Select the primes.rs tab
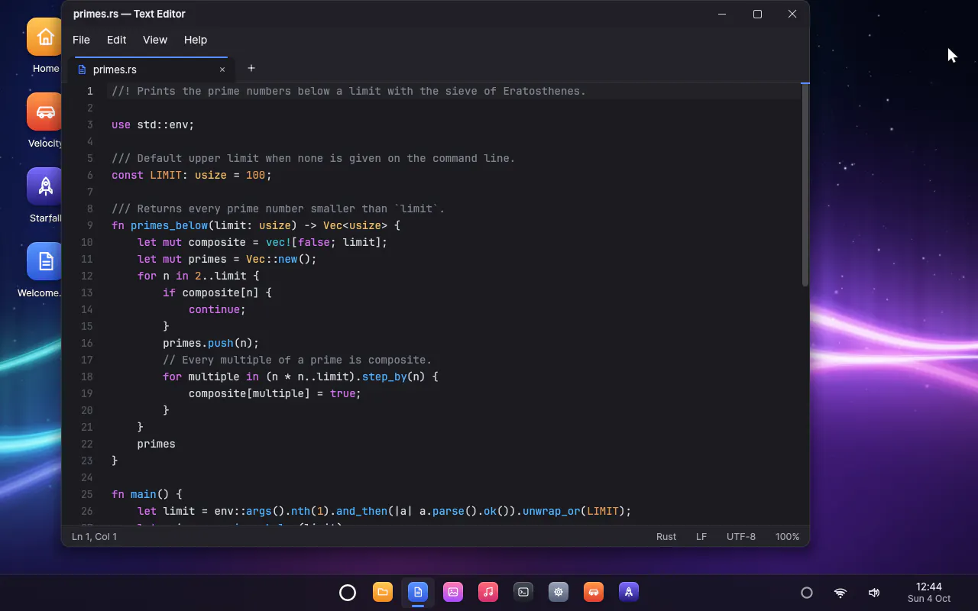The height and width of the screenshot is (611, 978). click(x=151, y=70)
